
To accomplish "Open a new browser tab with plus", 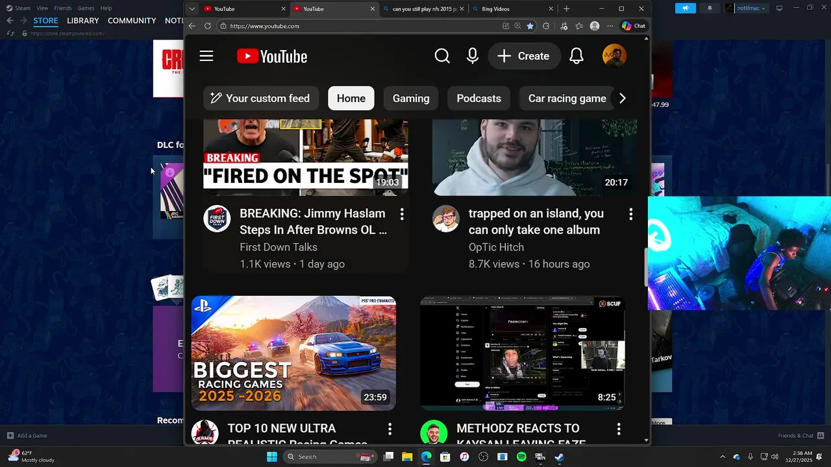I will point(566,8).
